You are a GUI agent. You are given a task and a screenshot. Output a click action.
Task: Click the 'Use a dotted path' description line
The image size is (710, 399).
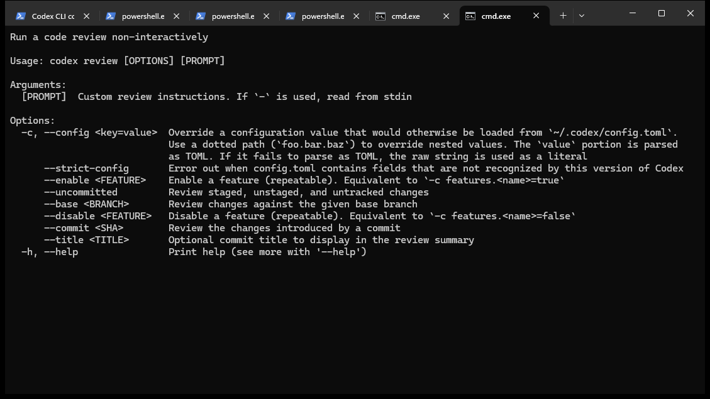click(423, 145)
